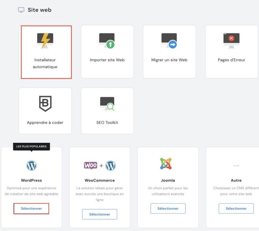Click the WooCommerce card title

[x=100, y=180]
